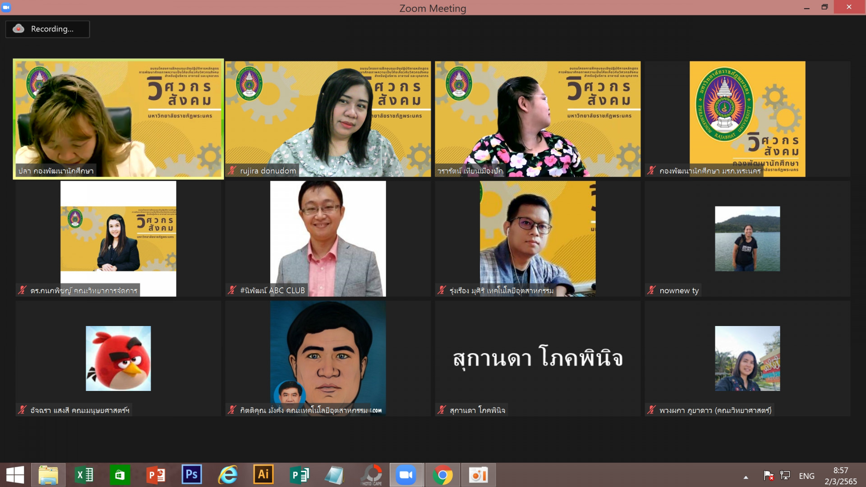Open PowerPoint from the taskbar
Viewport: 866px width, 487px height.
[156, 475]
